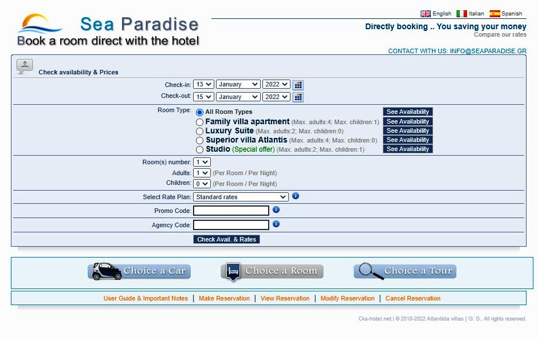Click the Promo Code info icon

[276, 210]
